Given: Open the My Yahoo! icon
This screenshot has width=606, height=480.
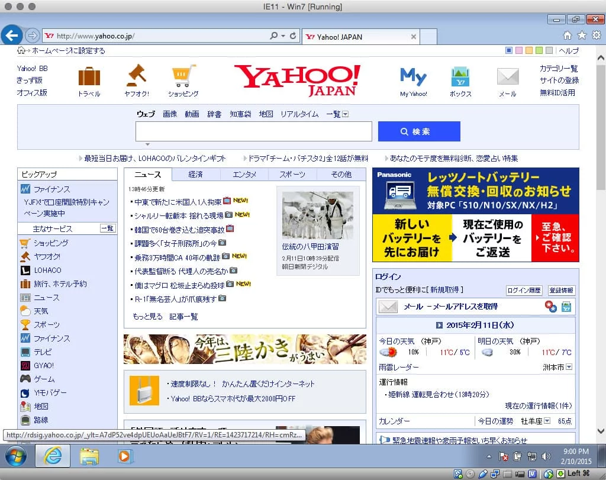Looking at the screenshot, I should (x=413, y=76).
